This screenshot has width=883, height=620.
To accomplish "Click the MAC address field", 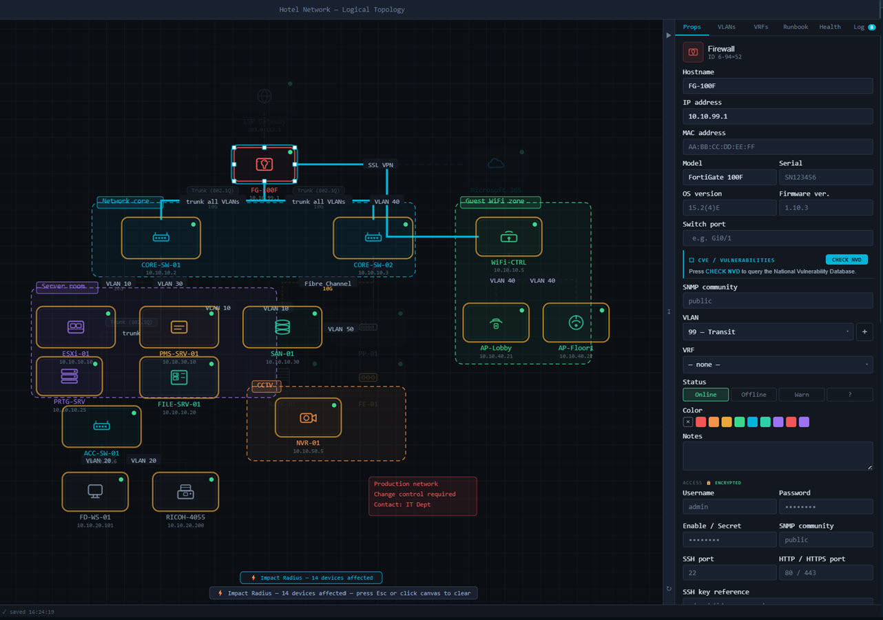I will 778,147.
